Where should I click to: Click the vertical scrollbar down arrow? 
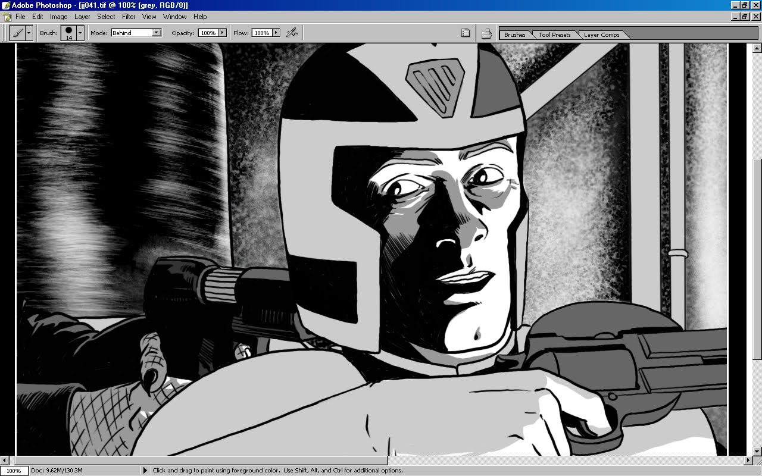[x=757, y=452]
